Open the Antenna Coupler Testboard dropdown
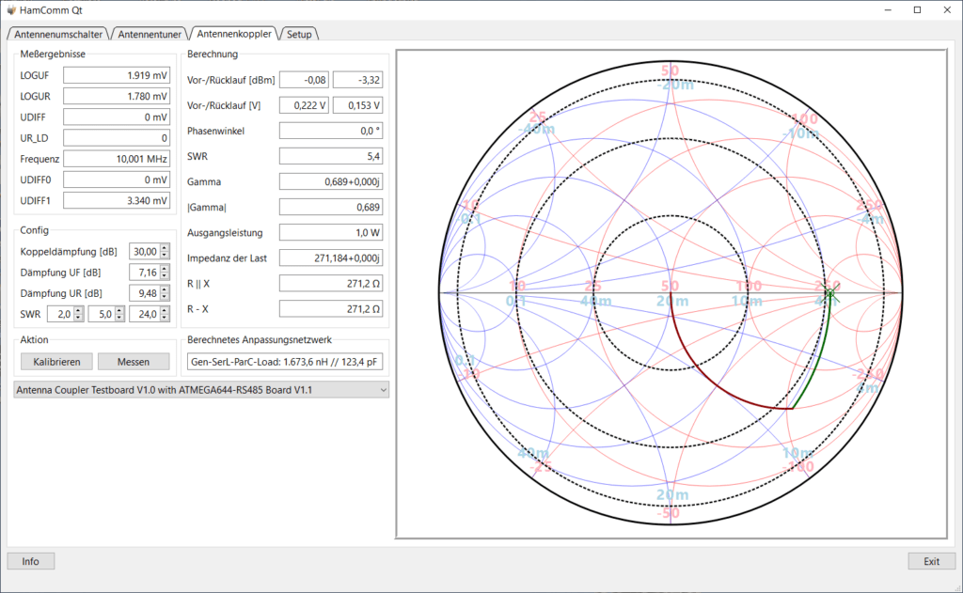This screenshot has height=593, width=963. (201, 390)
